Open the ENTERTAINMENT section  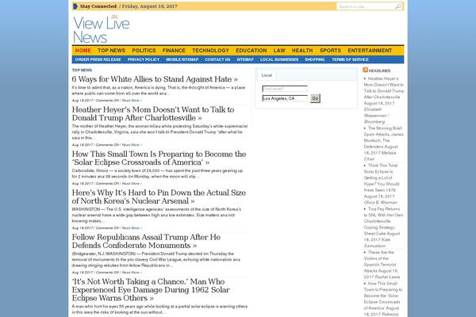(370, 51)
